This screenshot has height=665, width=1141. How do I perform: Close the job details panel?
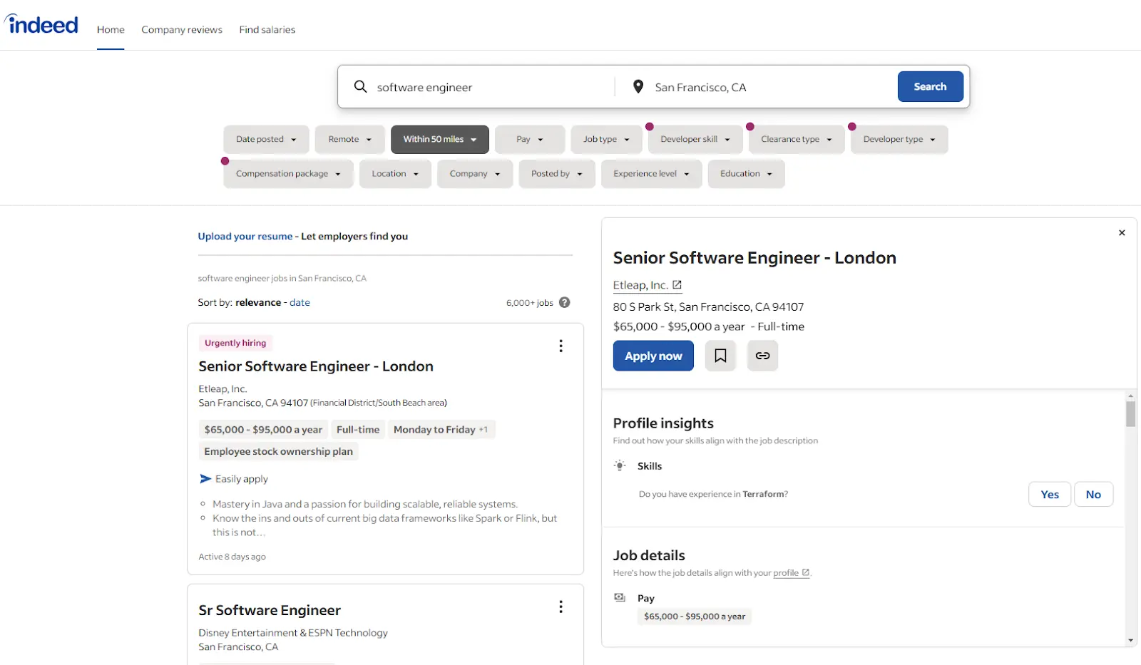[1122, 233]
